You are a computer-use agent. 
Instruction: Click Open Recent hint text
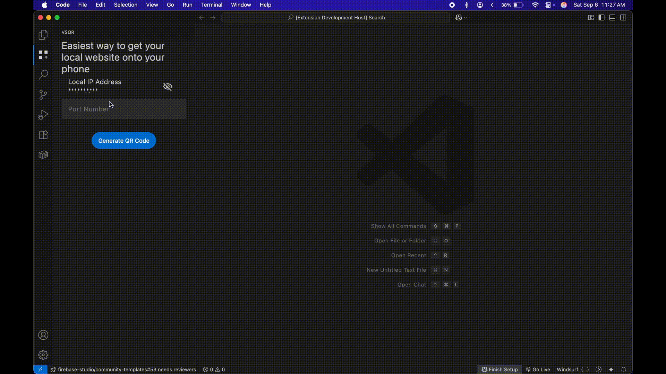coord(409,255)
